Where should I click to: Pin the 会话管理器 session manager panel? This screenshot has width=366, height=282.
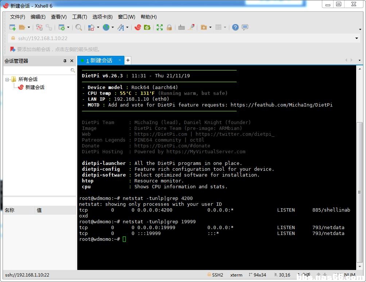[x=65, y=61]
